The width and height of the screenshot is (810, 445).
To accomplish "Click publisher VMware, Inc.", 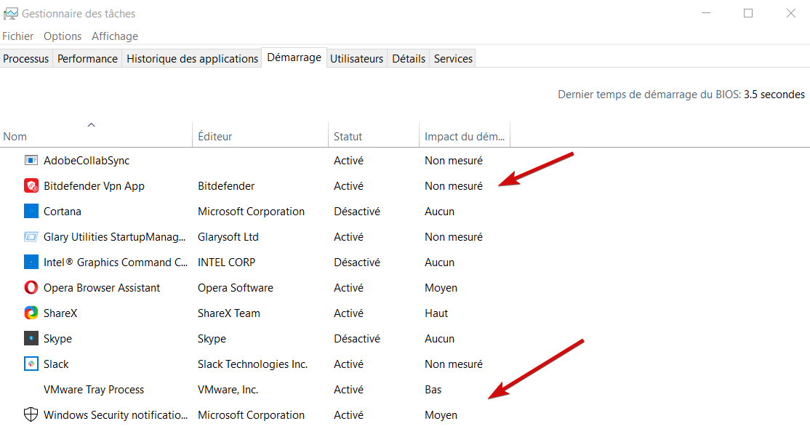I will (x=228, y=389).
